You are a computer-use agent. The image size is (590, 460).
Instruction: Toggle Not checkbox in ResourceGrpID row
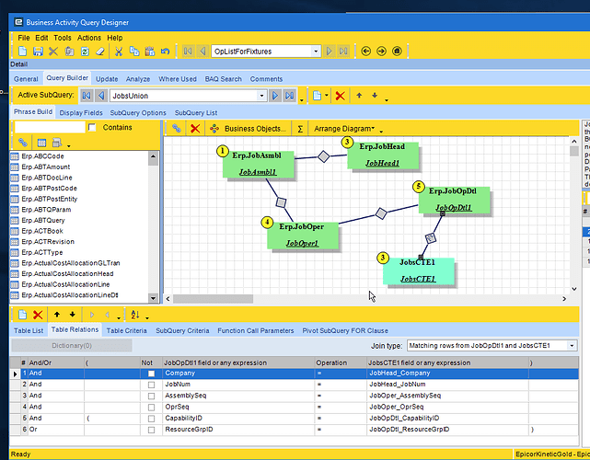point(151,430)
